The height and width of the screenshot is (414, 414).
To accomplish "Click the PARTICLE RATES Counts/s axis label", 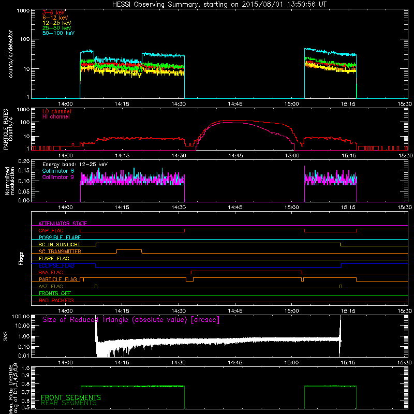I will [x=8, y=129].
